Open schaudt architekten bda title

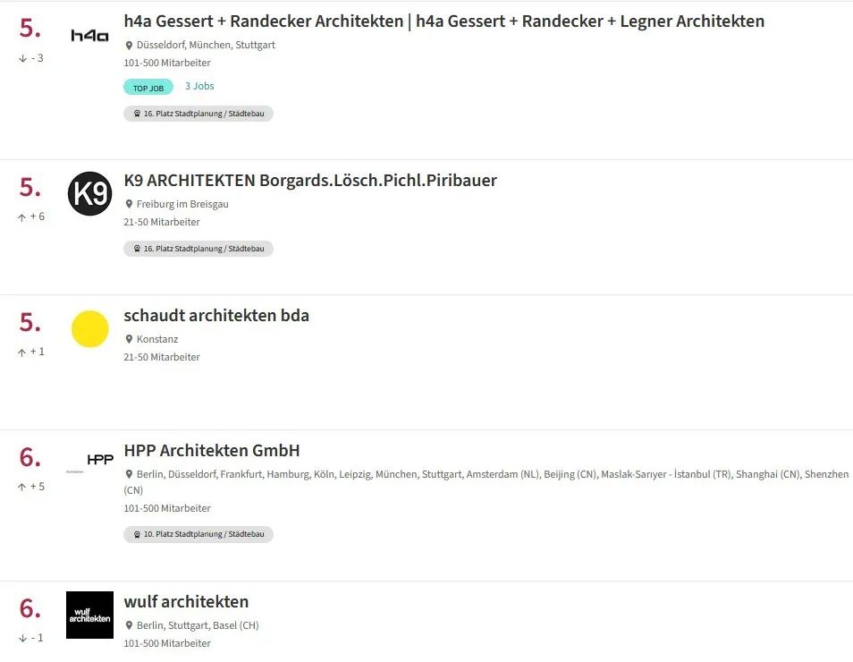point(216,316)
